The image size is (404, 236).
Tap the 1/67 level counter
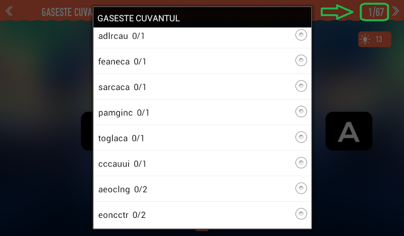coord(375,12)
